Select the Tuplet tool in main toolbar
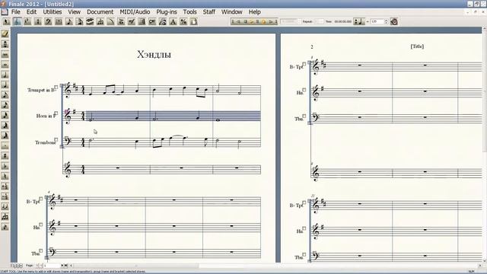 (100, 22)
